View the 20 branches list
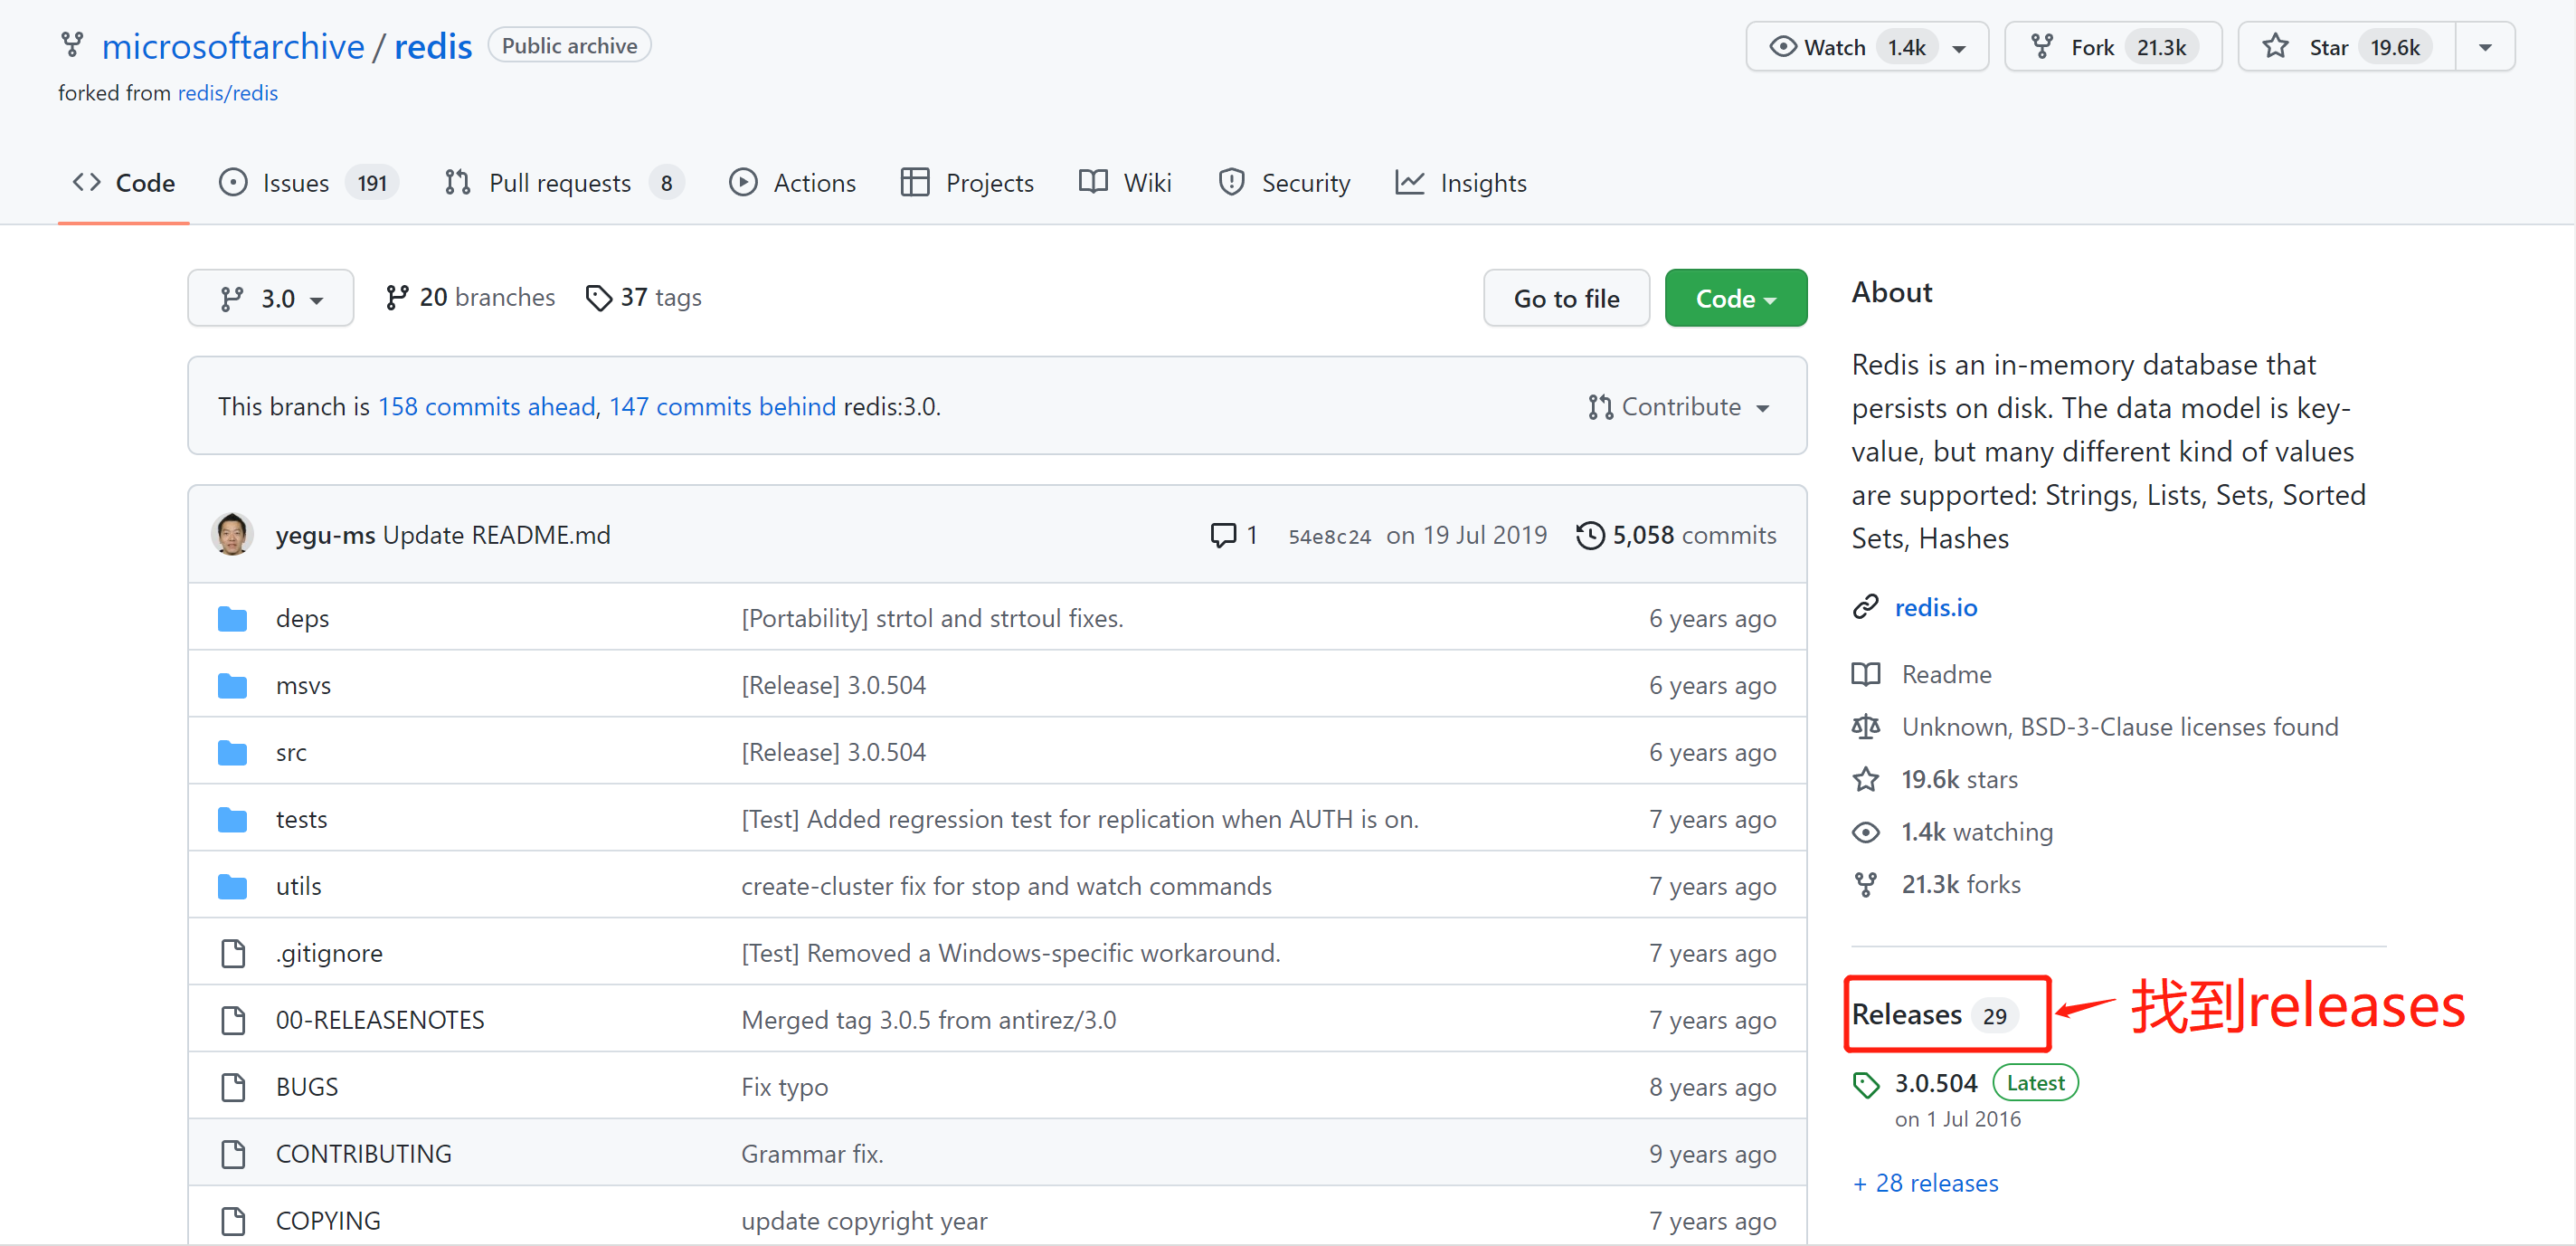The image size is (2576, 1246). pyautogui.click(x=469, y=297)
